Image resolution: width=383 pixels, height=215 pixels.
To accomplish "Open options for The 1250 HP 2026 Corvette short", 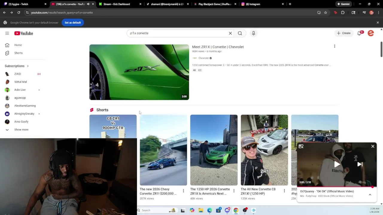I will pos(234,191).
